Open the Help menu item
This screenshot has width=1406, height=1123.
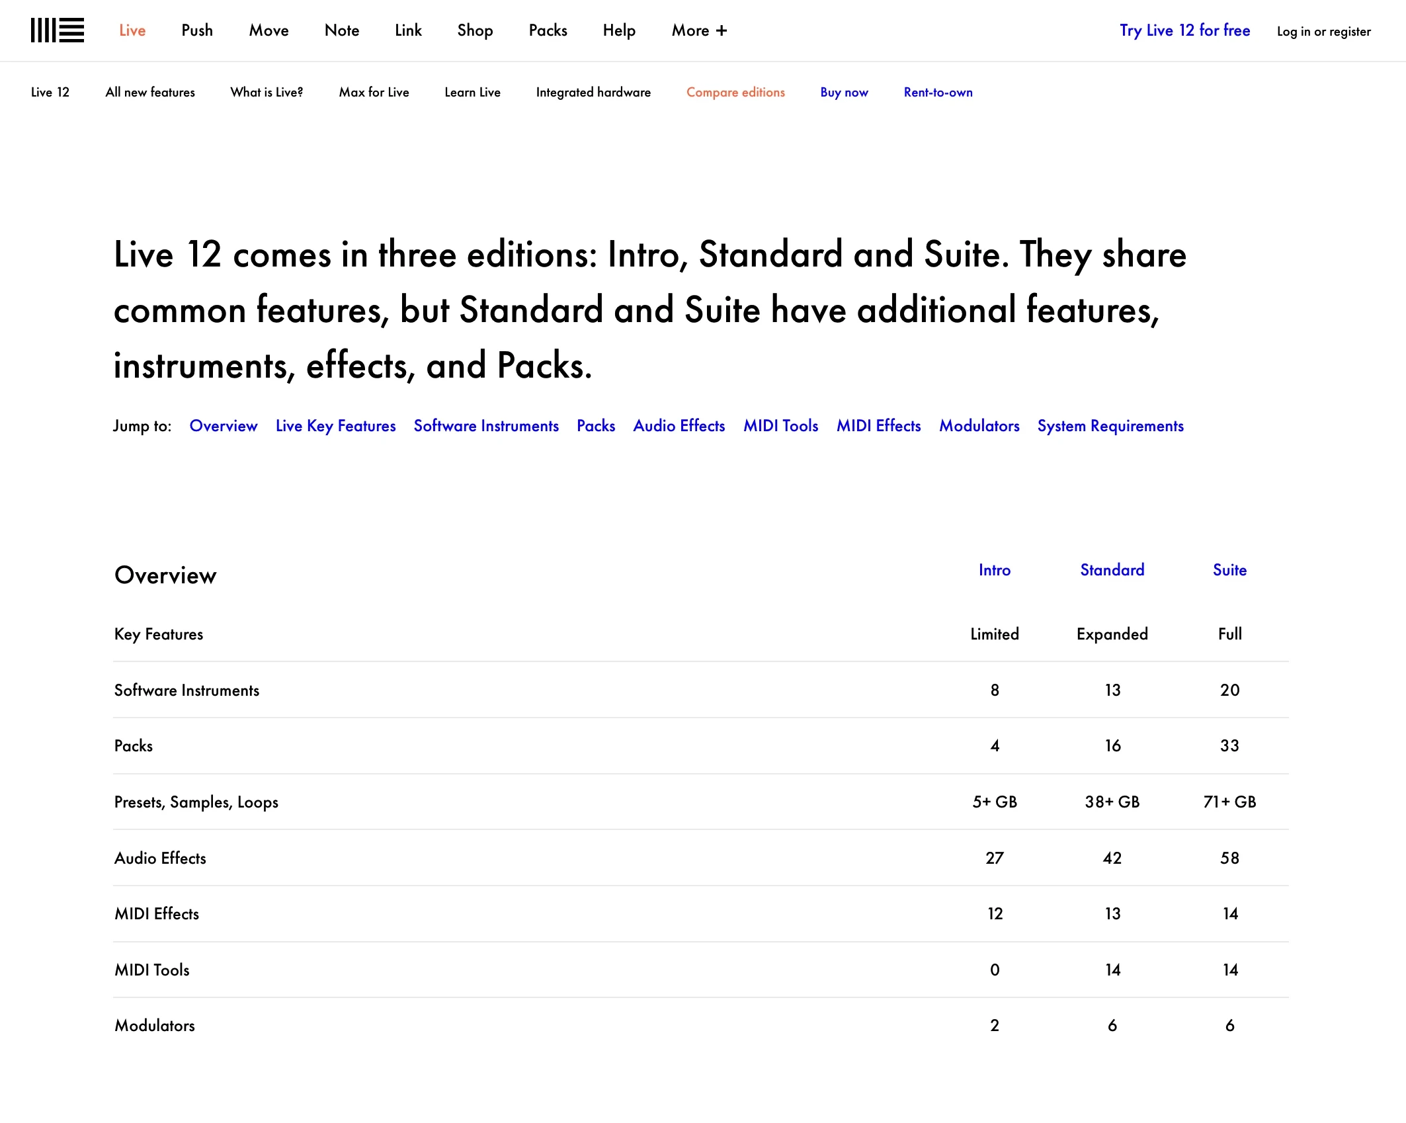(x=619, y=30)
